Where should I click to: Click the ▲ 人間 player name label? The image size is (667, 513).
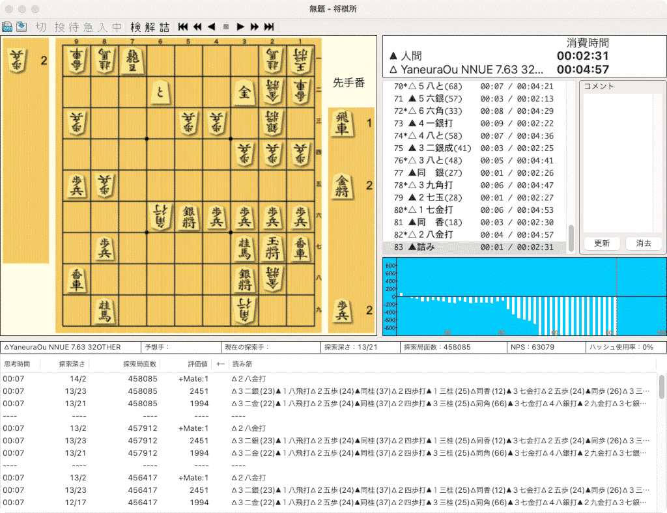click(405, 56)
